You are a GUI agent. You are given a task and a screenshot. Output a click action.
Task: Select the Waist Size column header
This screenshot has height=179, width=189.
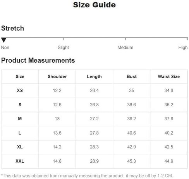(169, 77)
